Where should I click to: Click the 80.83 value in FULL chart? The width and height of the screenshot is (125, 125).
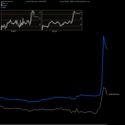point(78,13)
